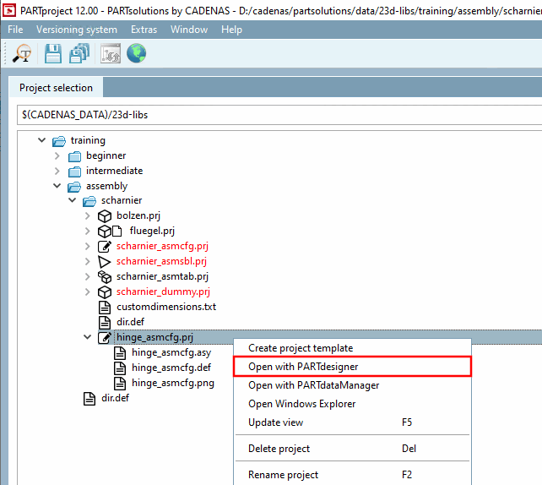Collapse the training folder node
Screen dimensions: 542x485
click(x=42, y=140)
